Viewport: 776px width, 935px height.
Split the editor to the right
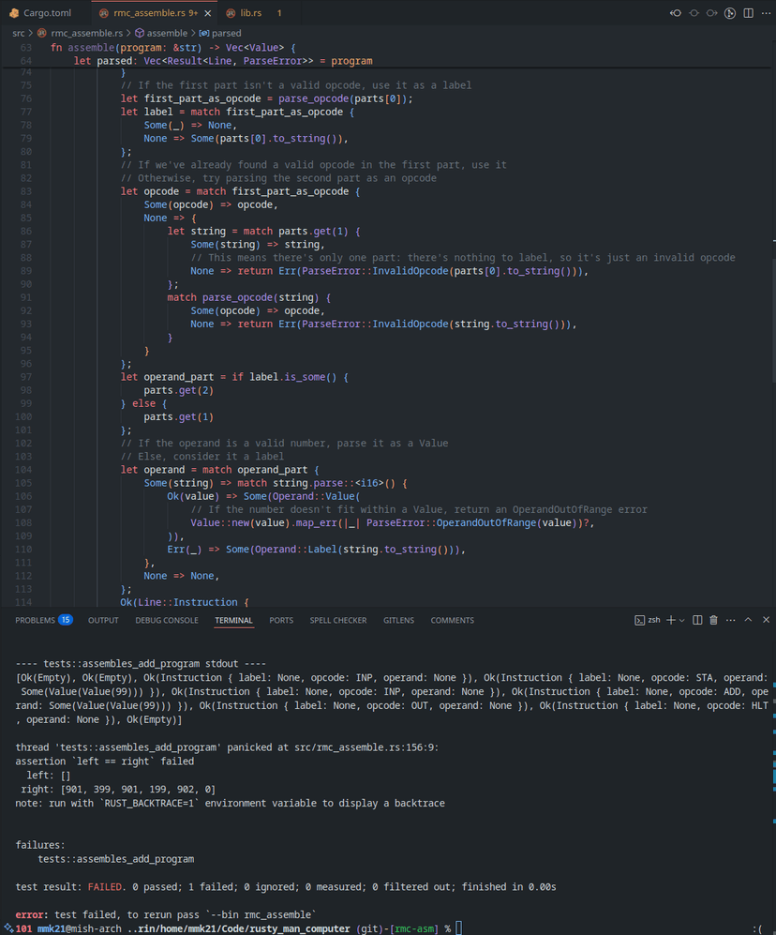748,13
